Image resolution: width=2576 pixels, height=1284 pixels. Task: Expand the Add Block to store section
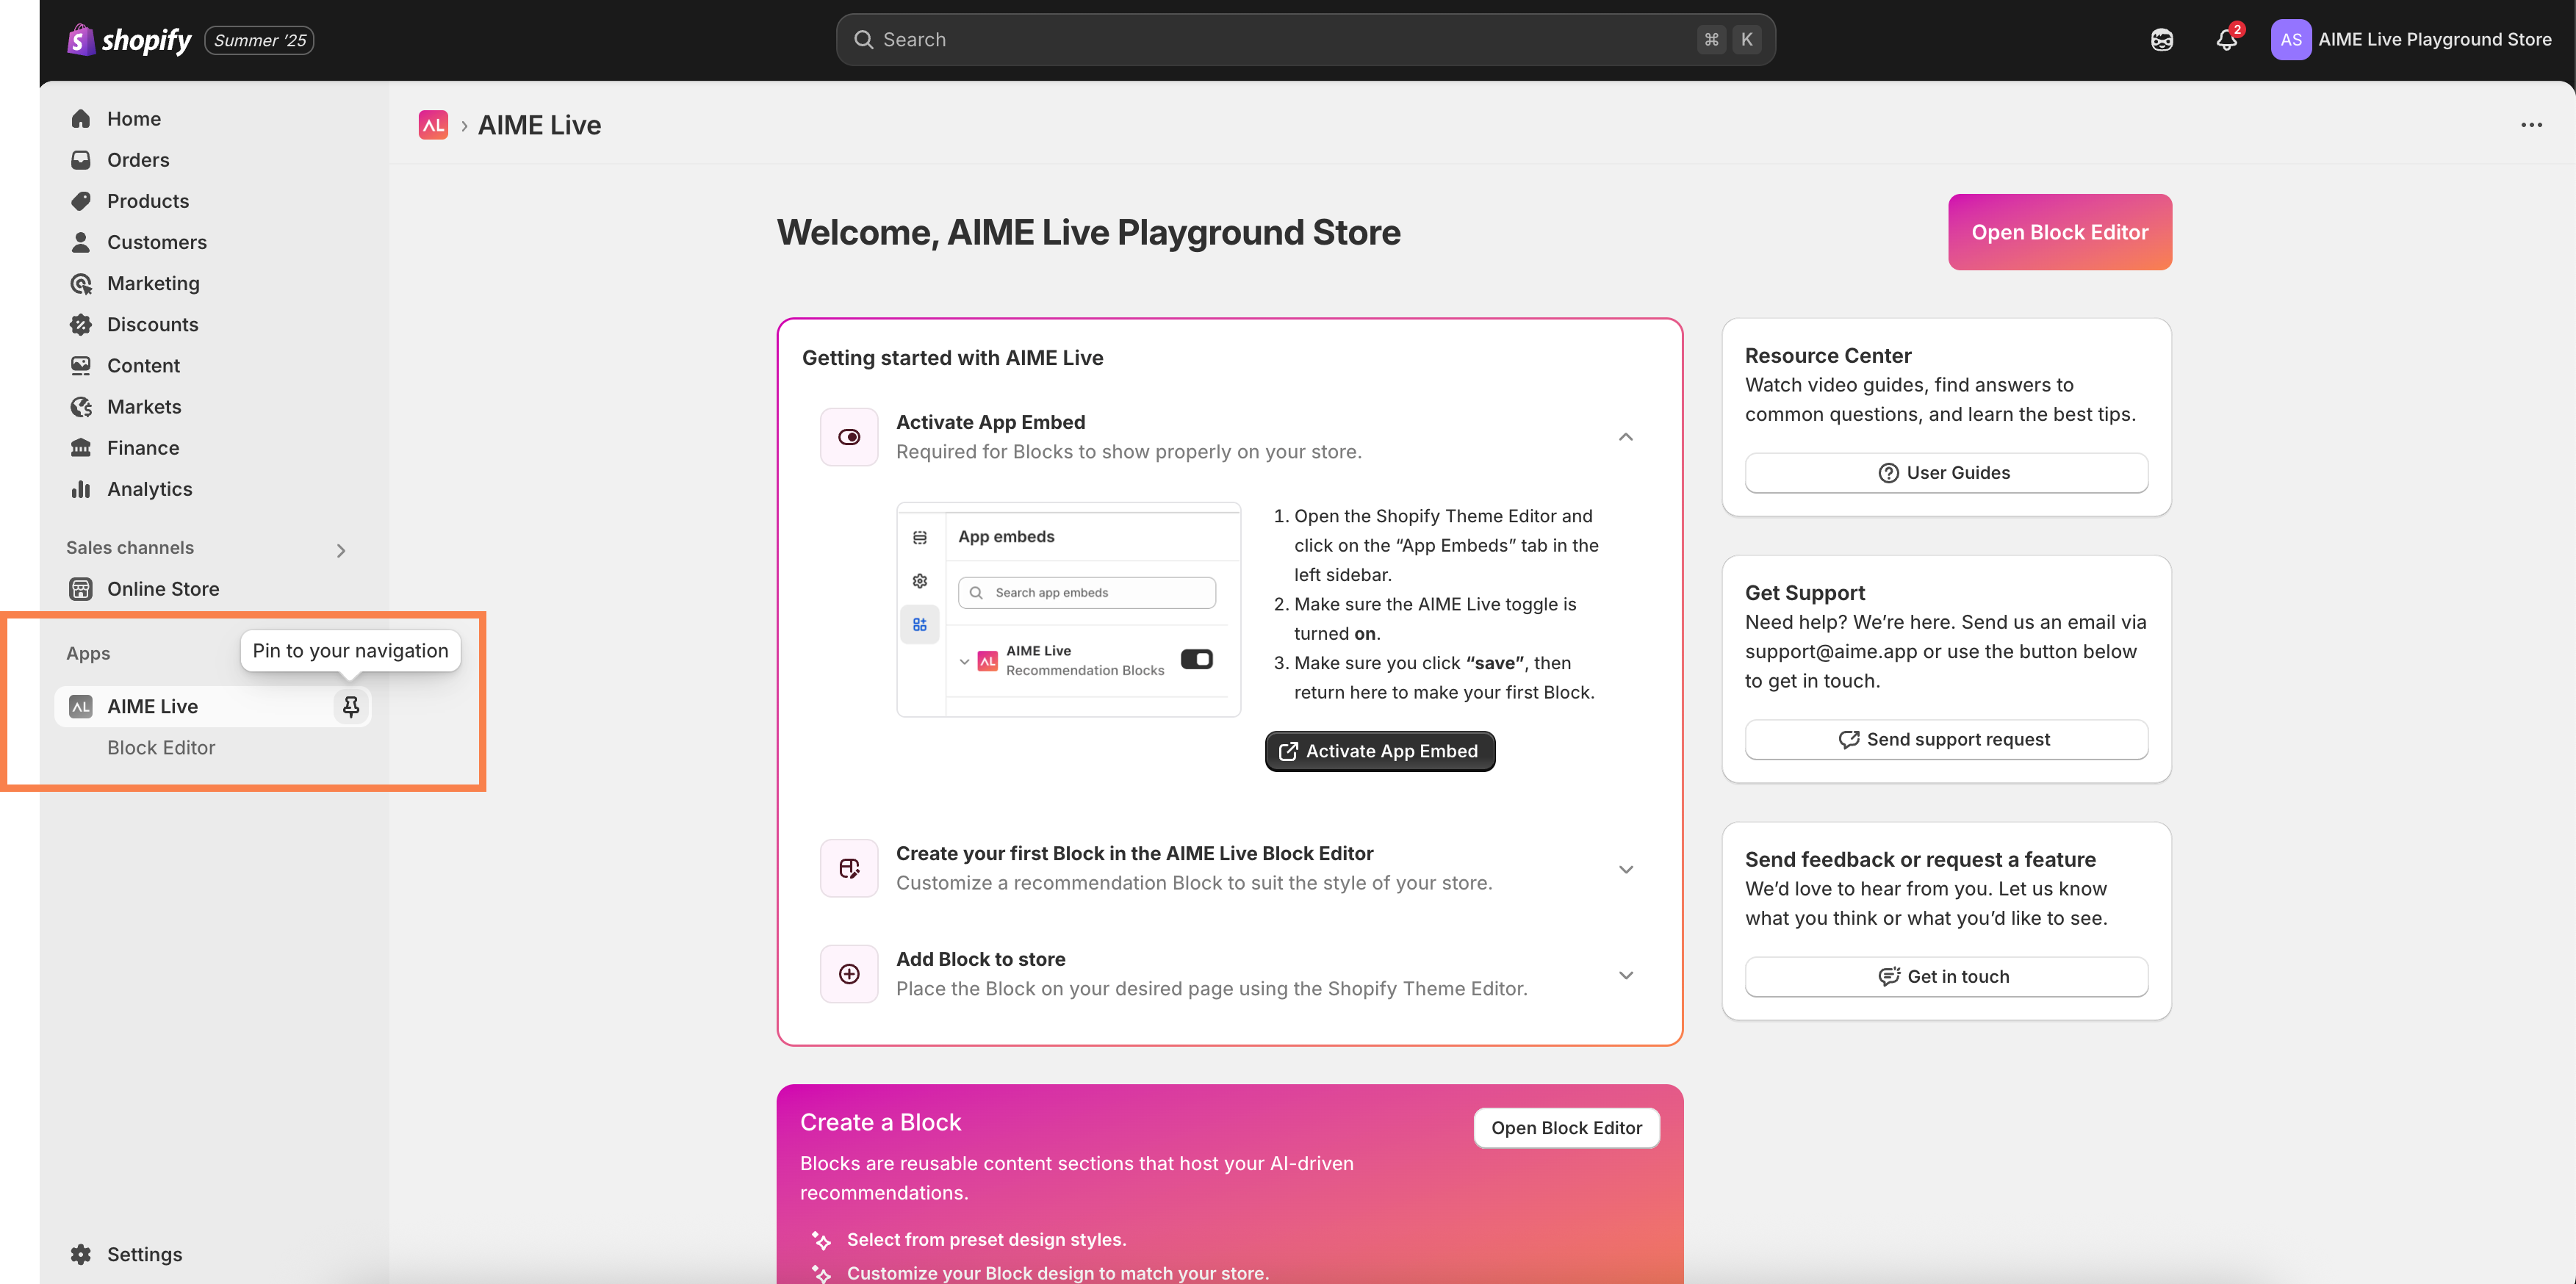coord(1626,975)
